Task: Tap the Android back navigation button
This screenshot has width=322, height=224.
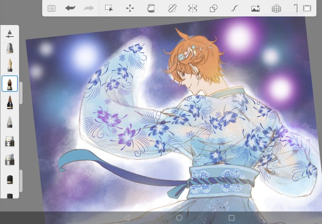Action: [x=127, y=218]
